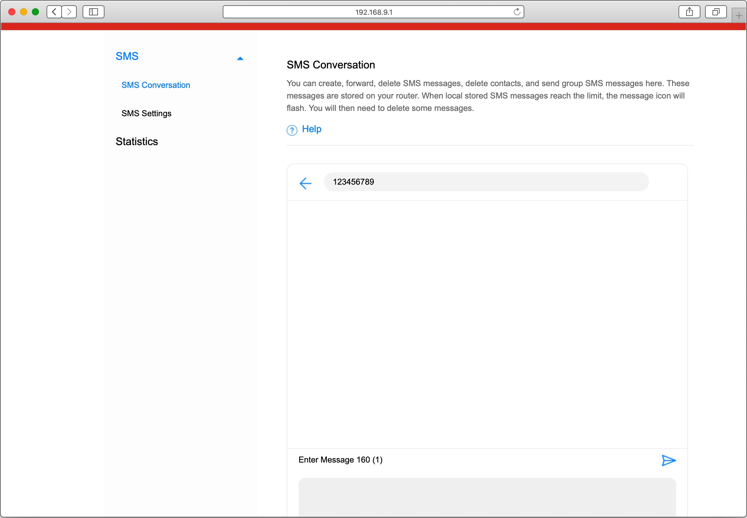Click the sidebar toggle icon in the toolbar
Screen dimensions: 747x518
coord(93,12)
